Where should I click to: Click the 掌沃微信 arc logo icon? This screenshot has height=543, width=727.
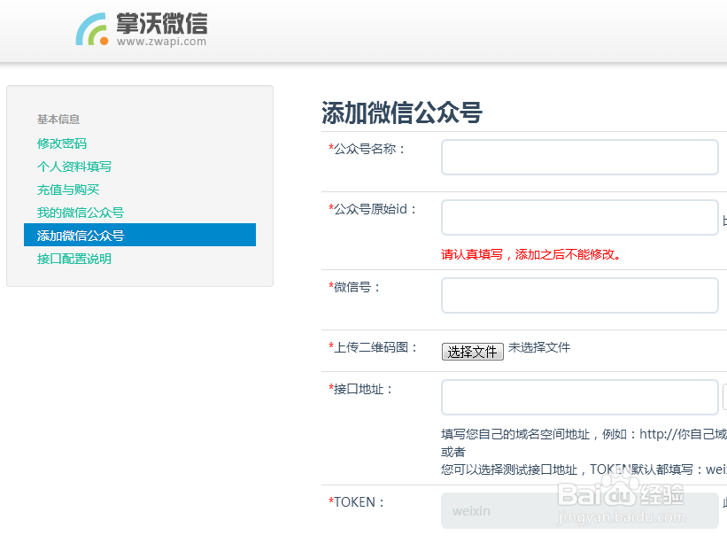(92, 29)
